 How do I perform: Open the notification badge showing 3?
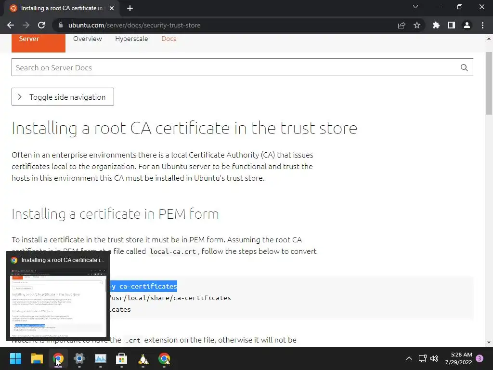[480, 358]
